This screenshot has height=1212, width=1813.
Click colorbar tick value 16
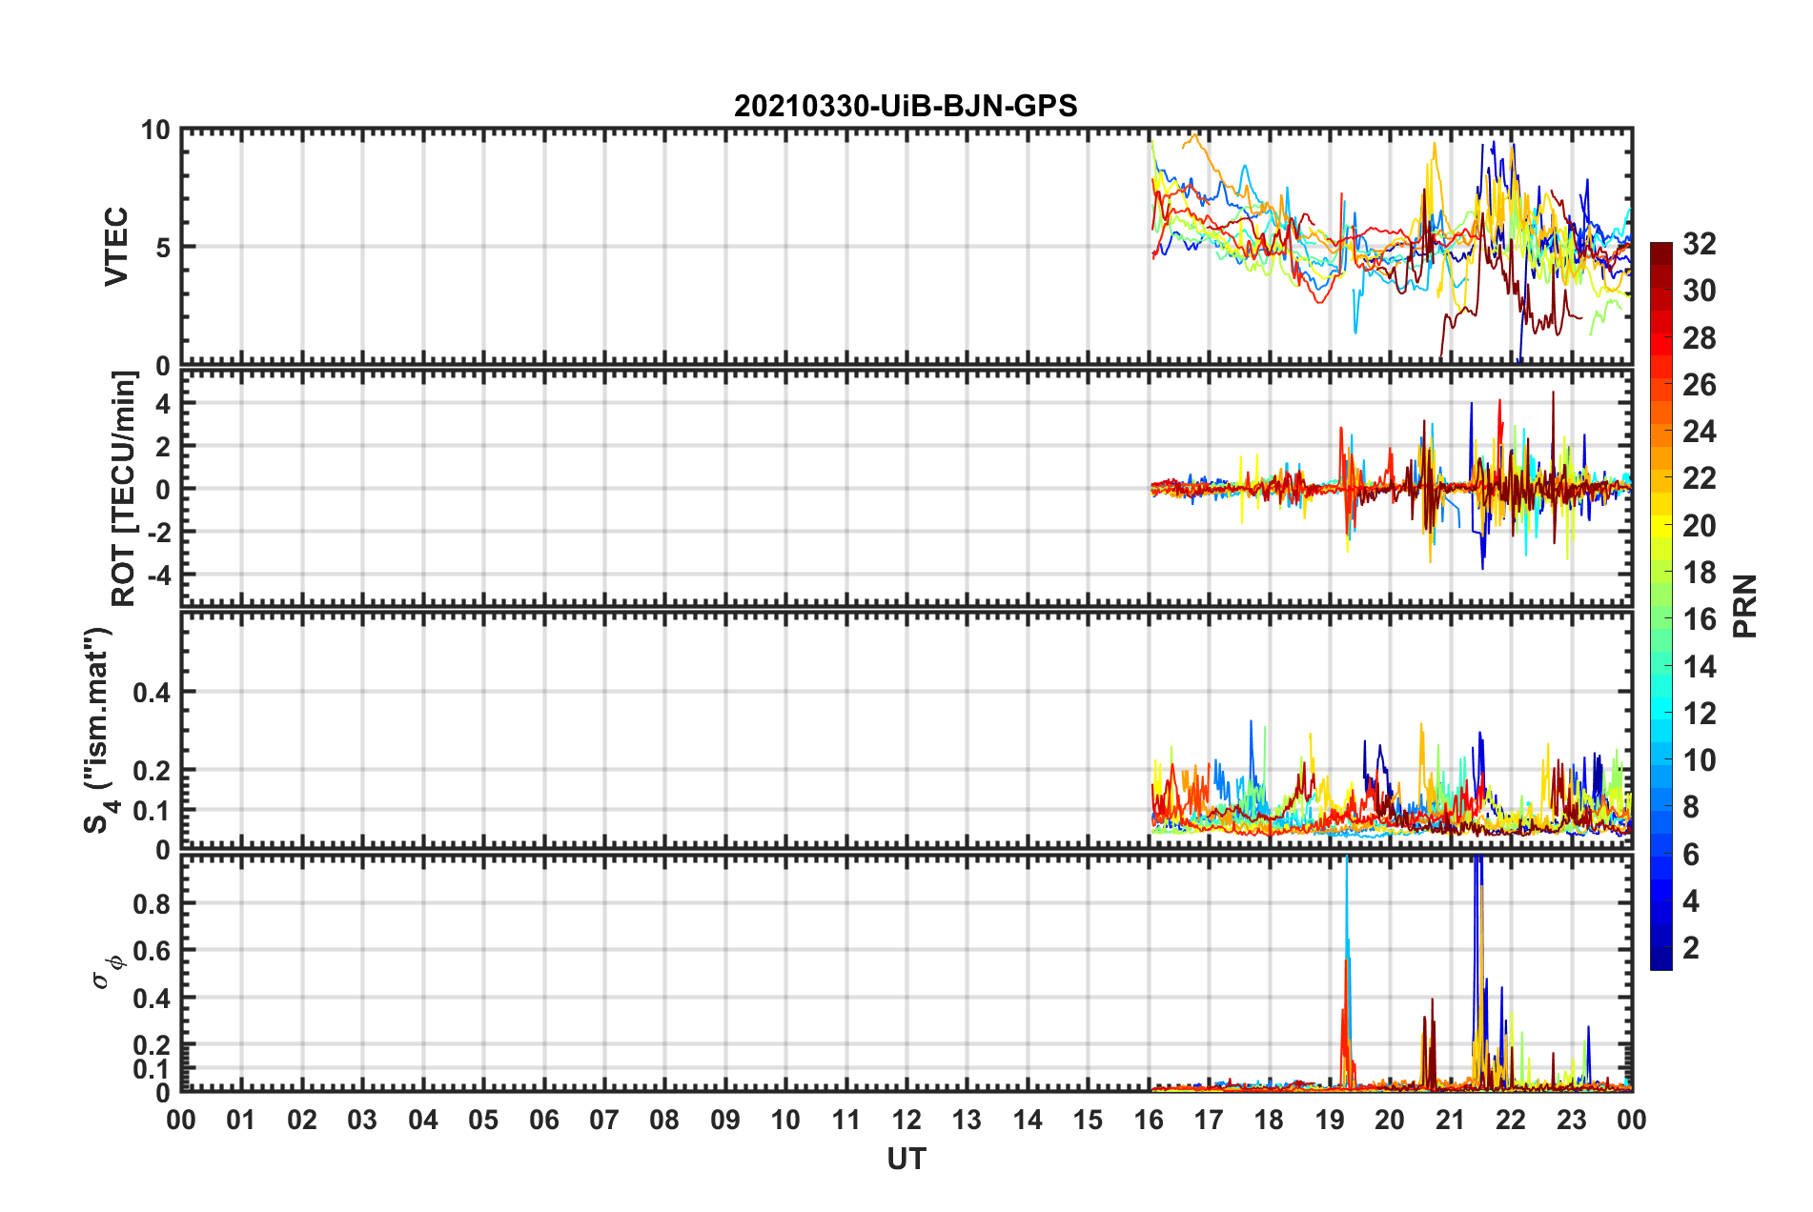click(x=1700, y=619)
